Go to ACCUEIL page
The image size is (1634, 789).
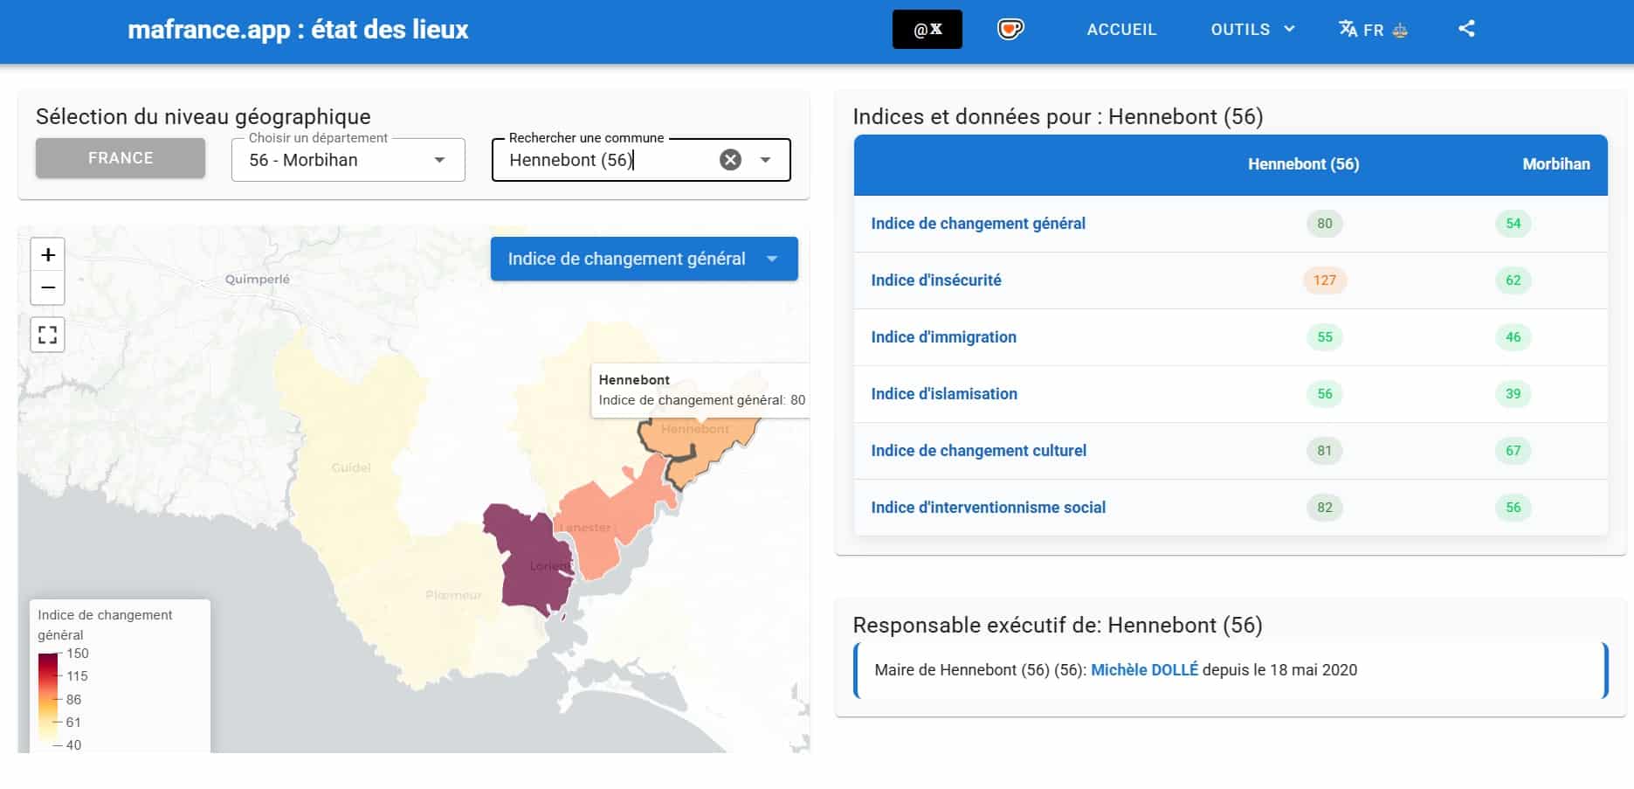1121,30
